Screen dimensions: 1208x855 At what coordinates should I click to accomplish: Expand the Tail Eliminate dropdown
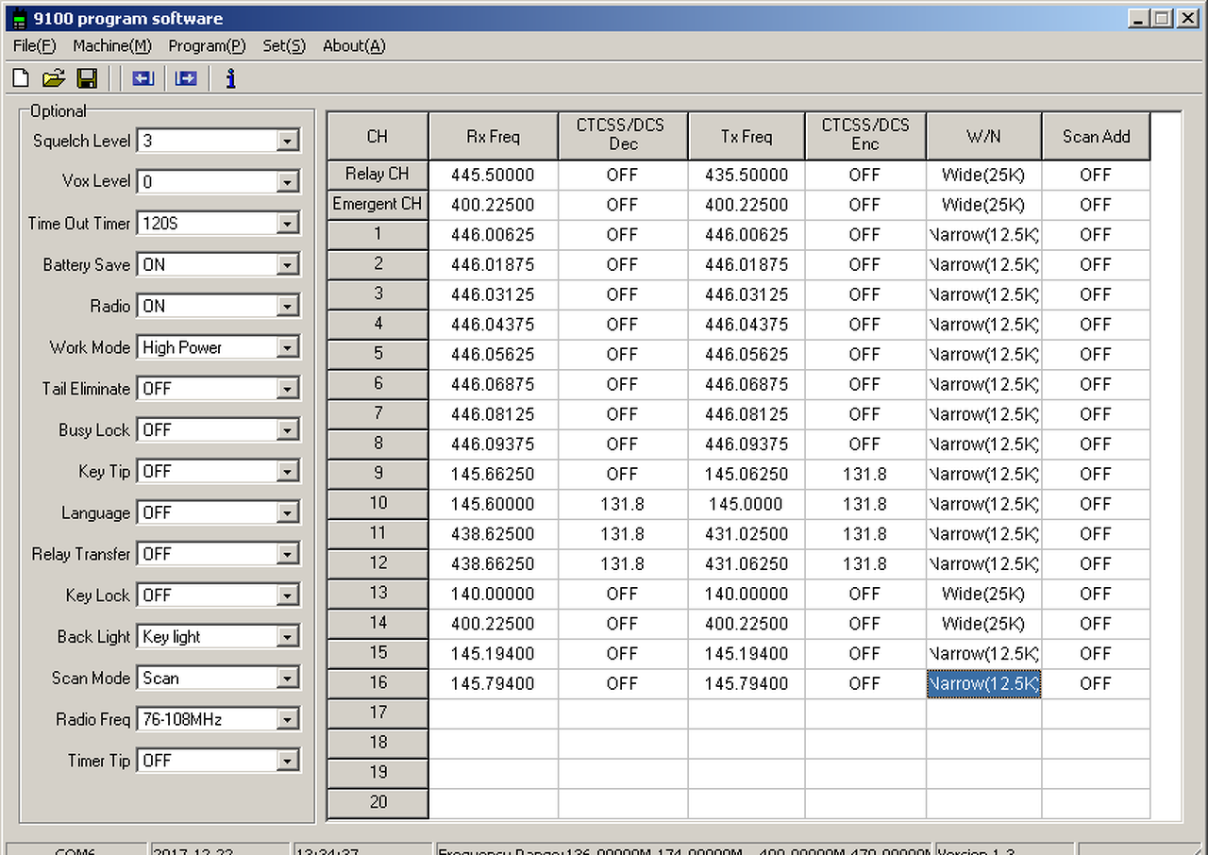coord(288,389)
